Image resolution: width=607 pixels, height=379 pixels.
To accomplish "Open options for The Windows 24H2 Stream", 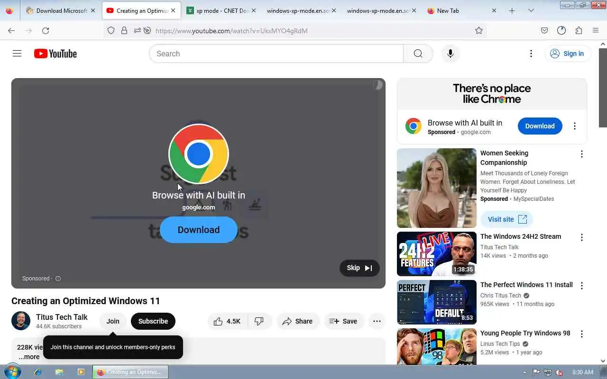I will tap(582, 237).
